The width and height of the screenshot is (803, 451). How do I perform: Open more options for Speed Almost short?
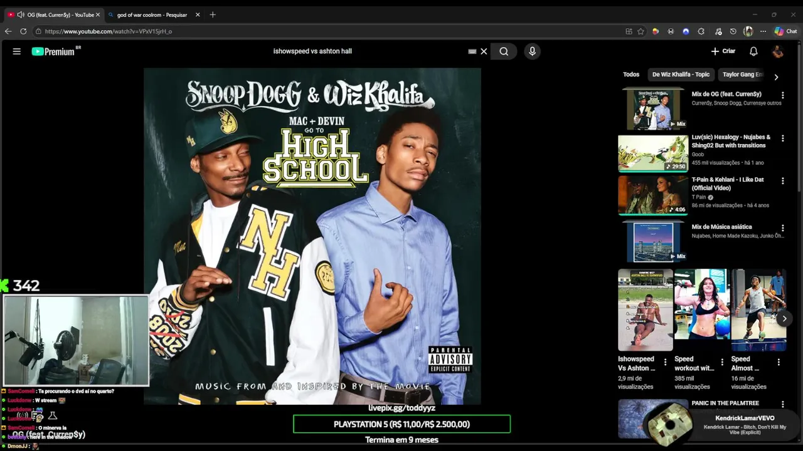click(779, 362)
